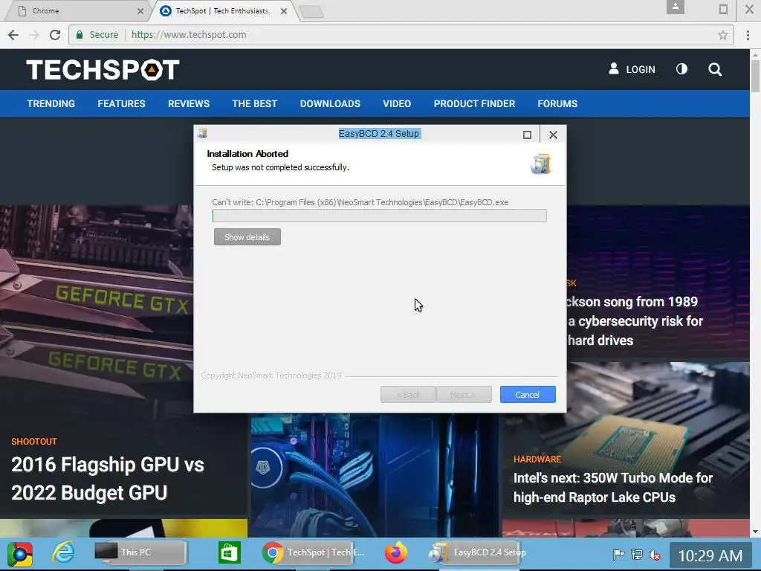The image size is (761, 571).
Task: Click Show details in EasyBCD setup
Action: click(x=247, y=237)
